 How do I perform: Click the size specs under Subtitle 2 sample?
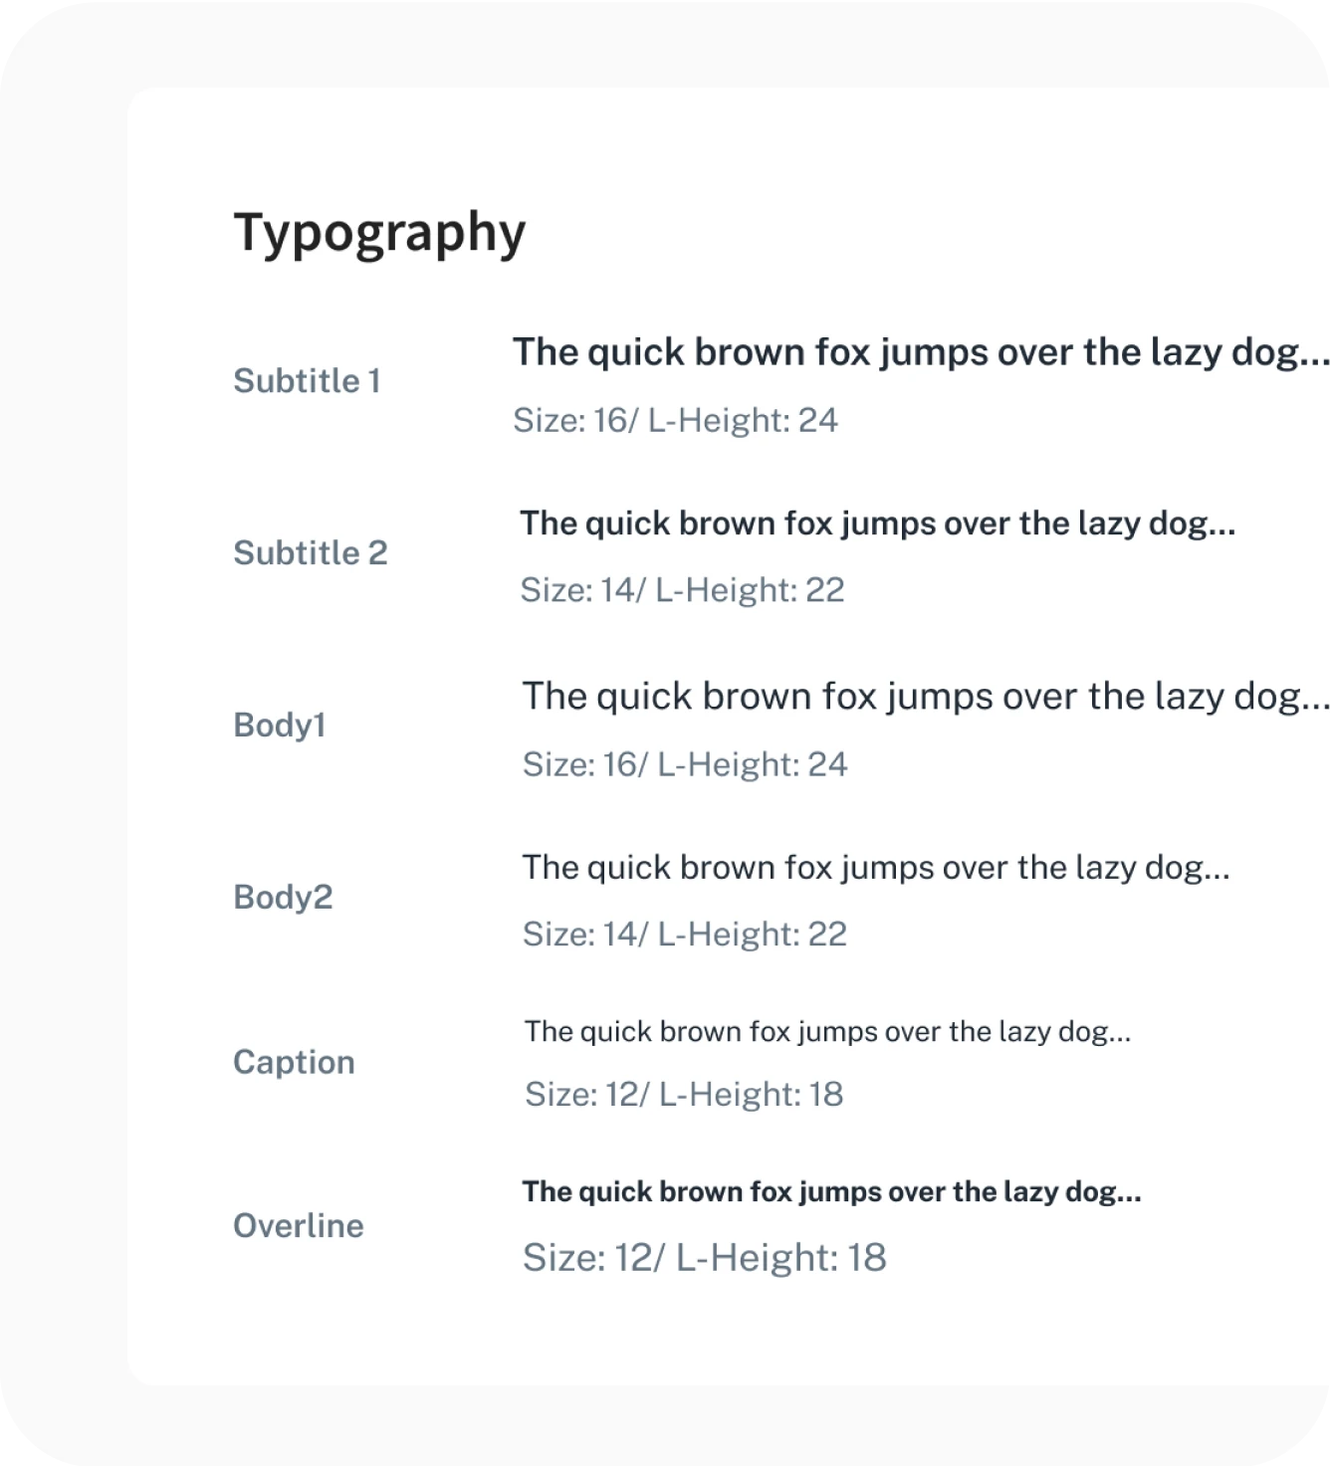pos(682,590)
